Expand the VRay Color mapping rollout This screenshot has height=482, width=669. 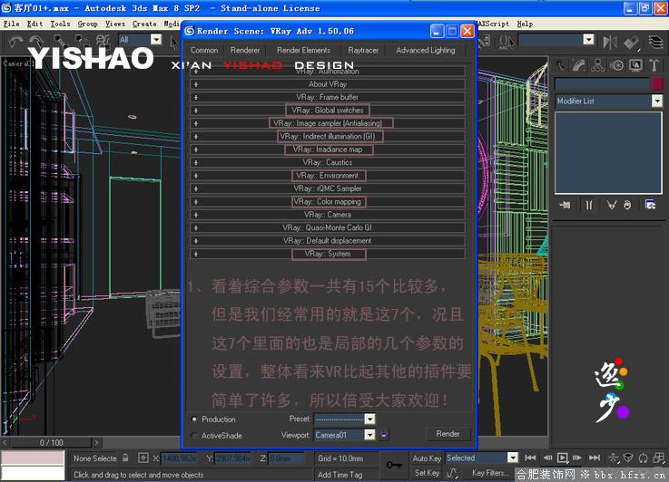click(x=328, y=201)
